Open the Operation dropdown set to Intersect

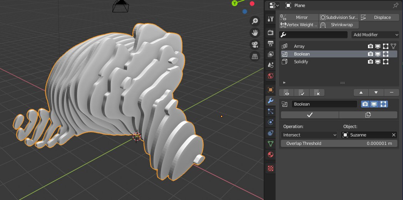click(309, 135)
